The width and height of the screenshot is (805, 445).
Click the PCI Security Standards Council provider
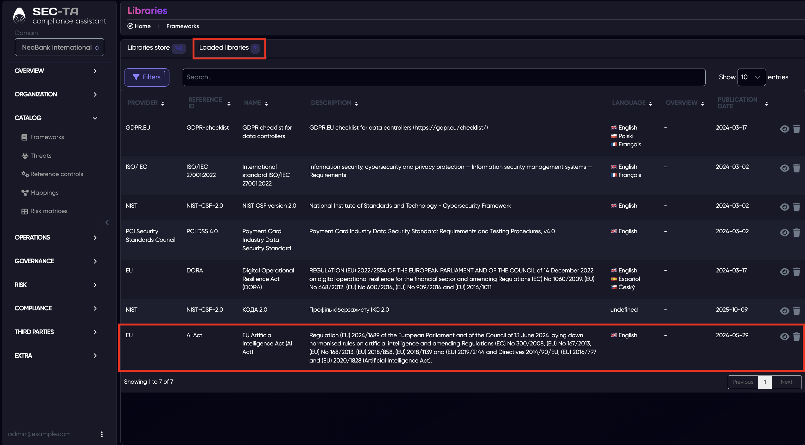click(x=150, y=235)
